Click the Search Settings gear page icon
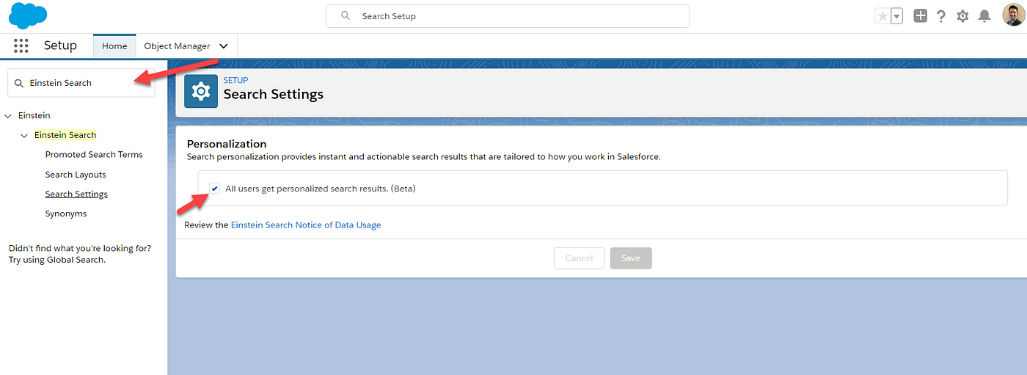The image size is (1027, 375). tap(201, 91)
